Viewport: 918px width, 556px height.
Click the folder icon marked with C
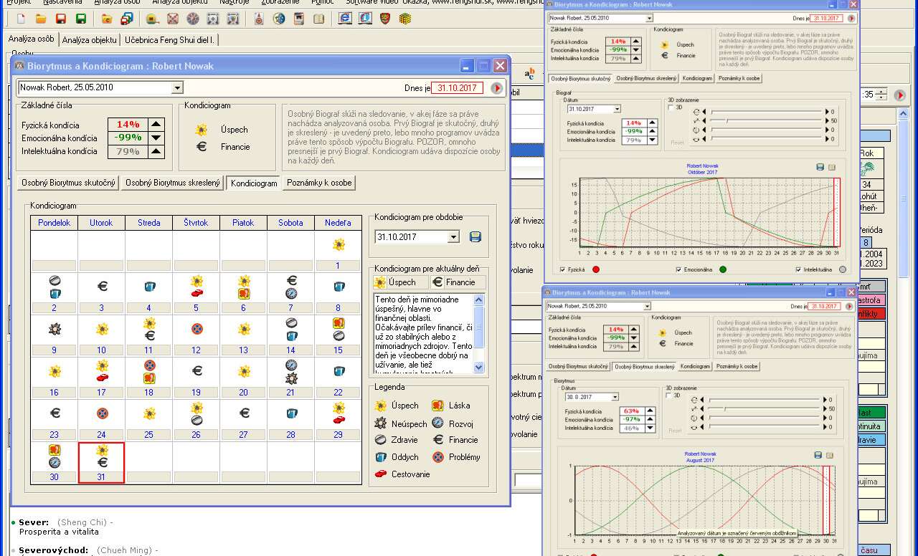tap(107, 19)
